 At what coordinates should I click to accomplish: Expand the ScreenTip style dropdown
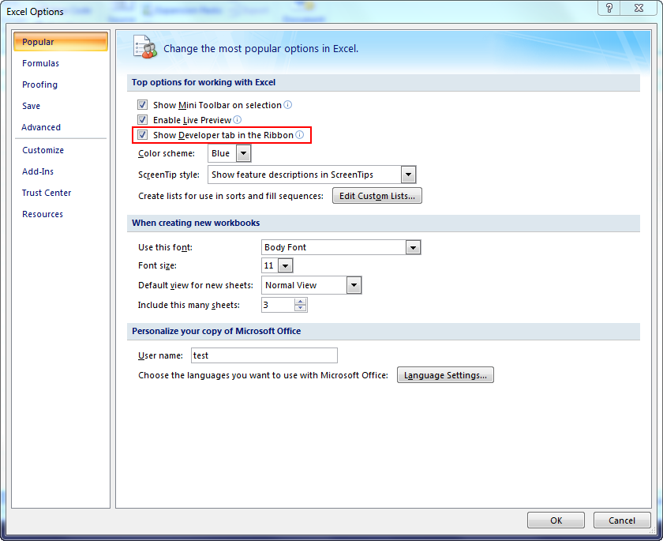coord(408,175)
